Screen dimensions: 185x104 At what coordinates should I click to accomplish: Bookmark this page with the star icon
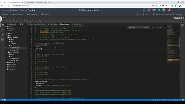click(156, 6)
